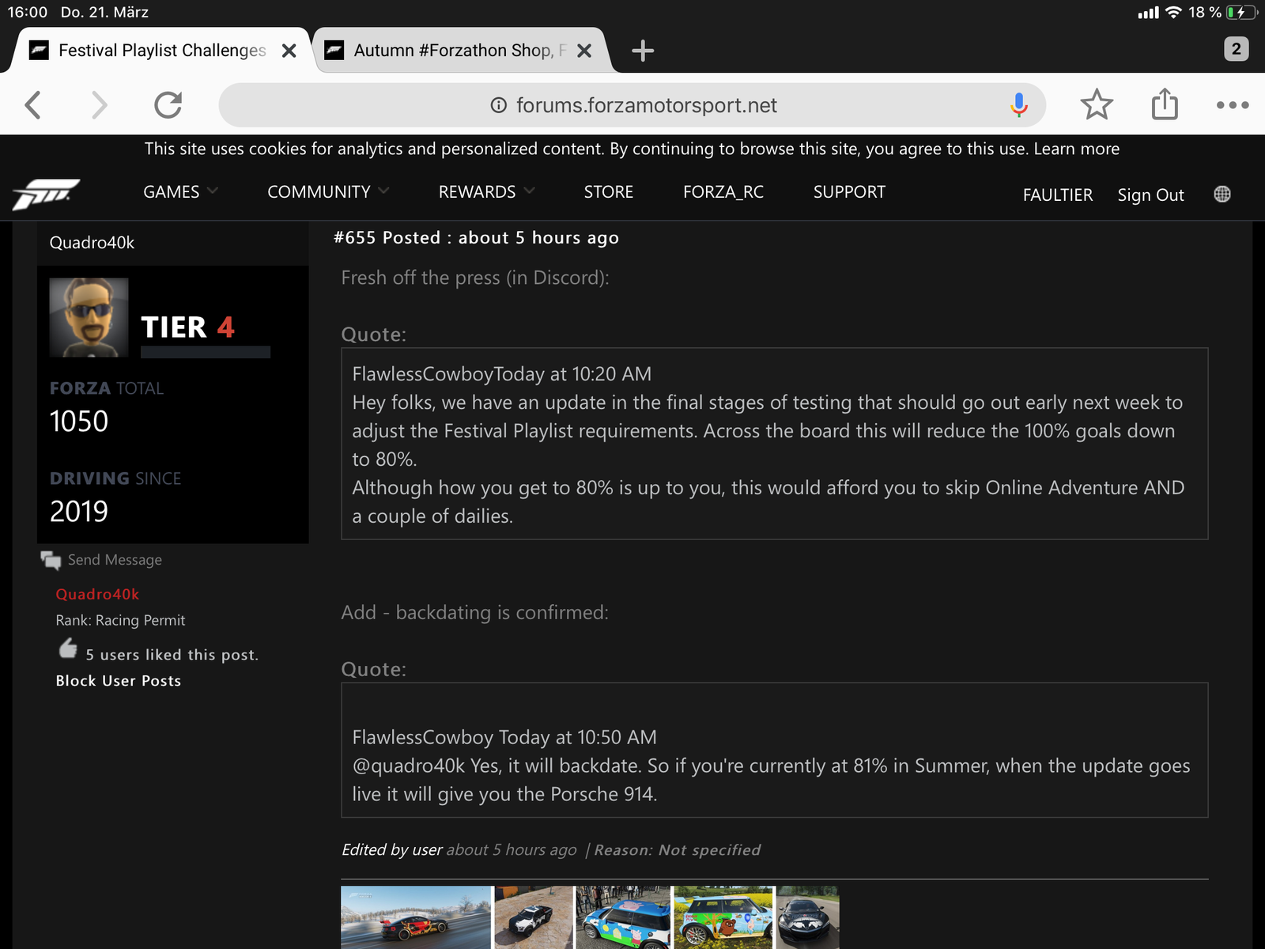This screenshot has height=949, width=1265.
Task: Open the browser three-dot menu
Action: click(x=1233, y=104)
